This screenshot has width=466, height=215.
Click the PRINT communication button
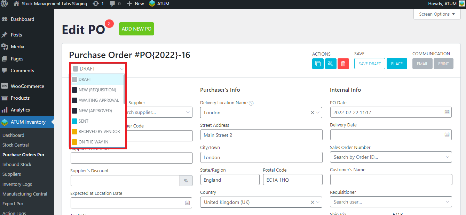(x=443, y=64)
